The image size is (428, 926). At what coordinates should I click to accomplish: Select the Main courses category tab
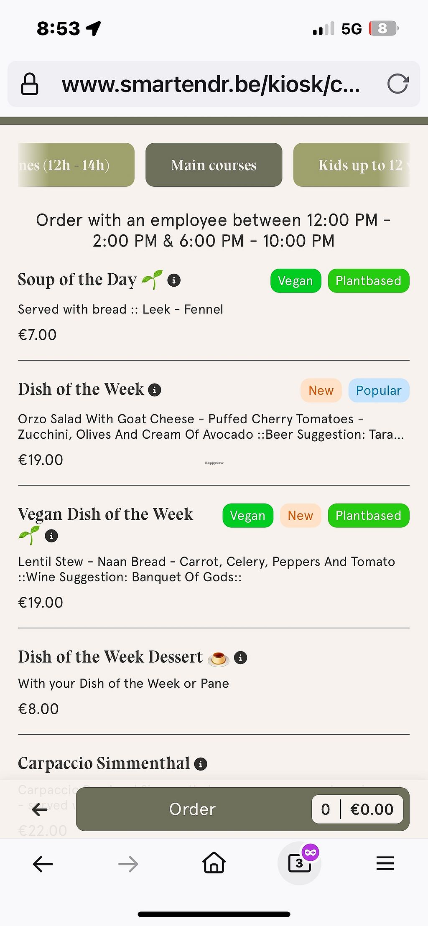pyautogui.click(x=214, y=165)
